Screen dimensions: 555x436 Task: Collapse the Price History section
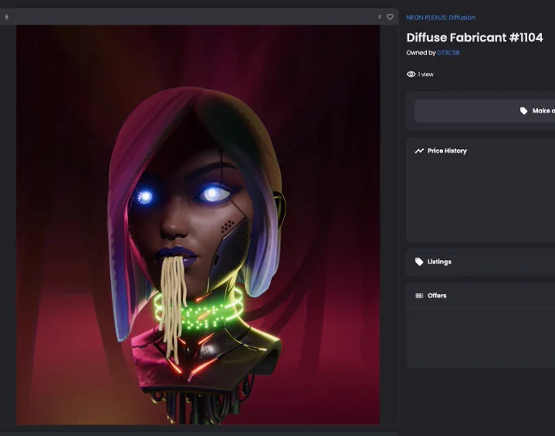coord(481,151)
